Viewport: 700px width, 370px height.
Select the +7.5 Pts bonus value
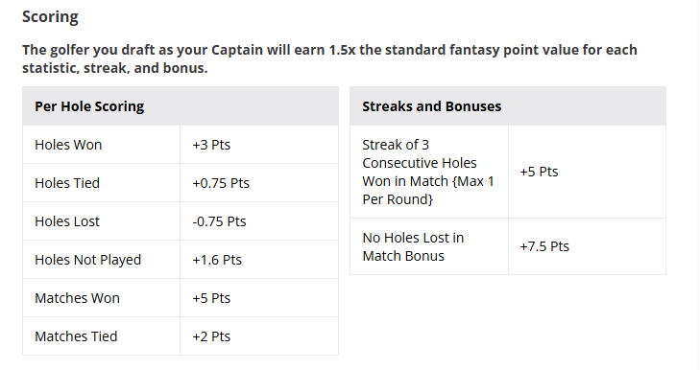coord(544,246)
